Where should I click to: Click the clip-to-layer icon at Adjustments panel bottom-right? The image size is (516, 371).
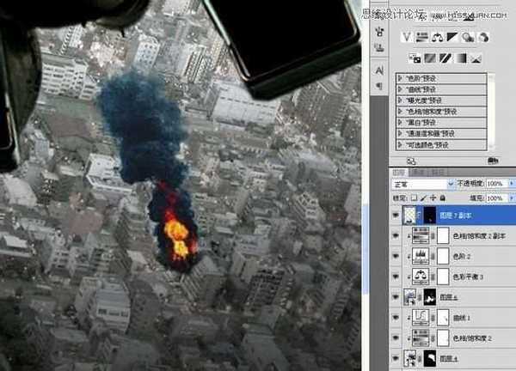pyautogui.click(x=493, y=161)
